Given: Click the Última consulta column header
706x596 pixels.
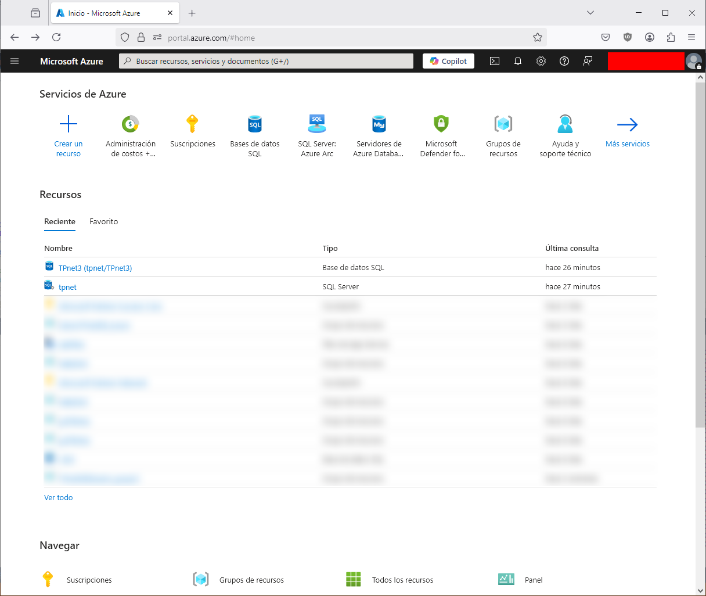Looking at the screenshot, I should (572, 248).
